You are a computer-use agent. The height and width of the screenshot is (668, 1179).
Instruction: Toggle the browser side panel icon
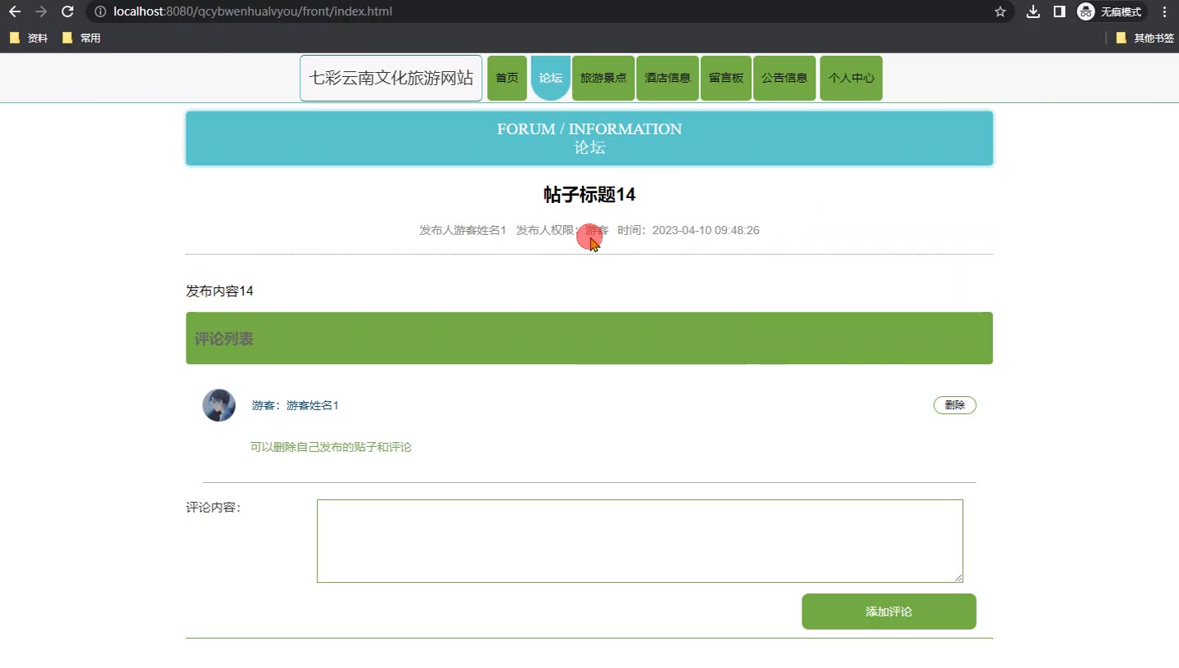pyautogui.click(x=1059, y=11)
